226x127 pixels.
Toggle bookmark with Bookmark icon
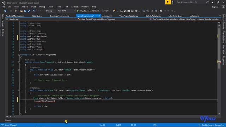point(161,11)
